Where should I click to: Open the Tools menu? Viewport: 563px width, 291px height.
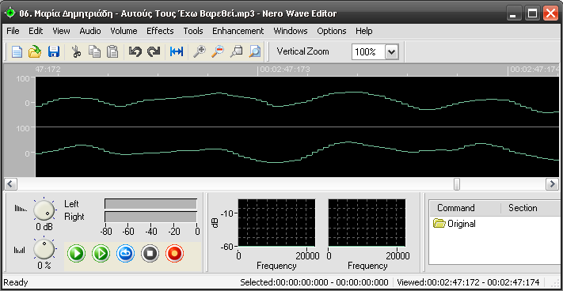tap(193, 31)
